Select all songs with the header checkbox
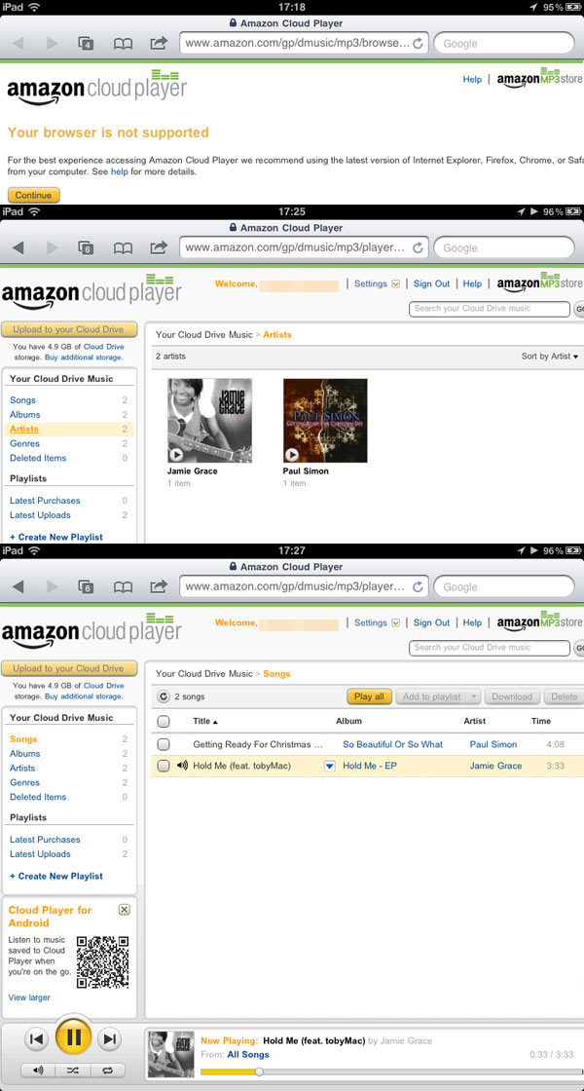 [164, 722]
